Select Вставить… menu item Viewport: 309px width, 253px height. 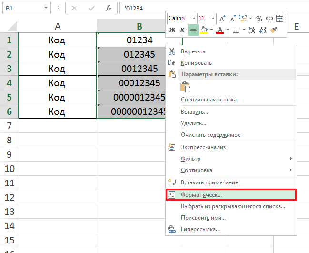[x=231, y=112]
